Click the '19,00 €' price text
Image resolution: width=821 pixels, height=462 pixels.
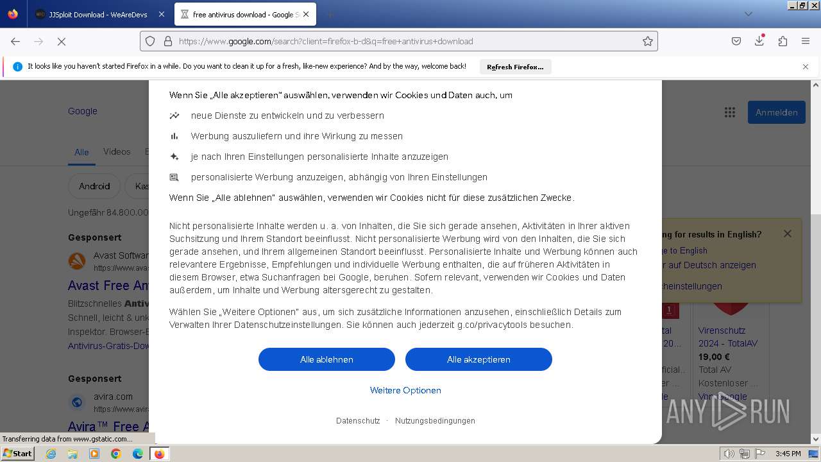pos(714,357)
